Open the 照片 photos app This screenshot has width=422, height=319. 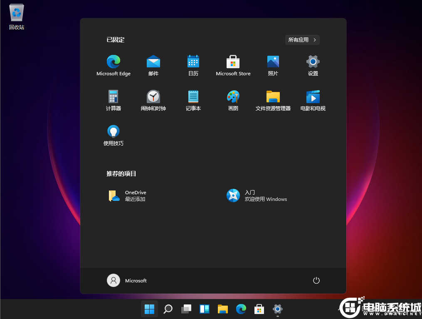pyautogui.click(x=273, y=65)
